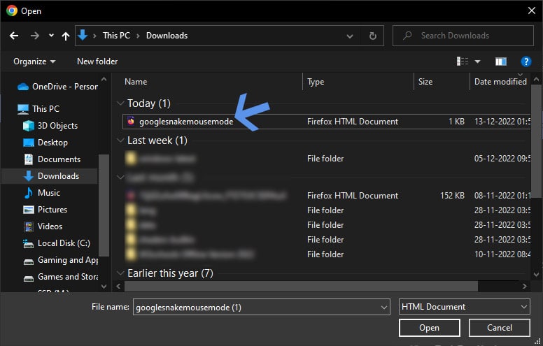Click the Music note icon
Screen dimensions: 543x346
pyautogui.click(x=29, y=193)
